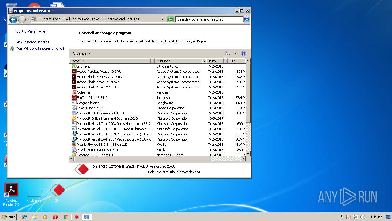The width and height of the screenshot is (392, 221).
Task: Select the Visual C++ 2010 x86 Redistributable row
Action: tap(158, 129)
